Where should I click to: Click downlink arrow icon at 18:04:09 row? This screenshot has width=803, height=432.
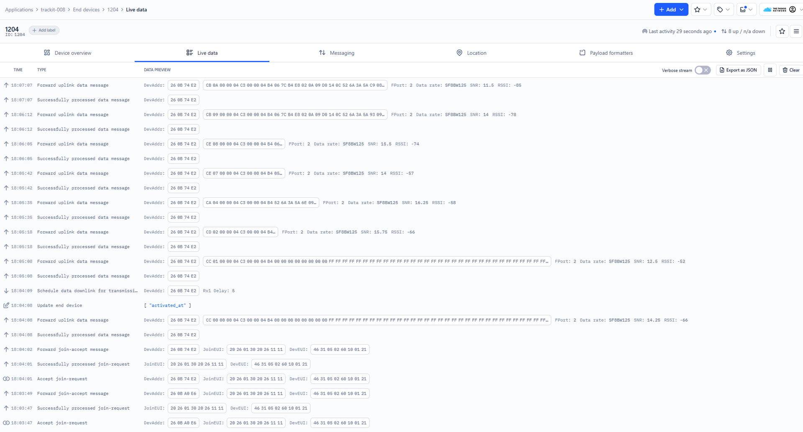pos(6,291)
